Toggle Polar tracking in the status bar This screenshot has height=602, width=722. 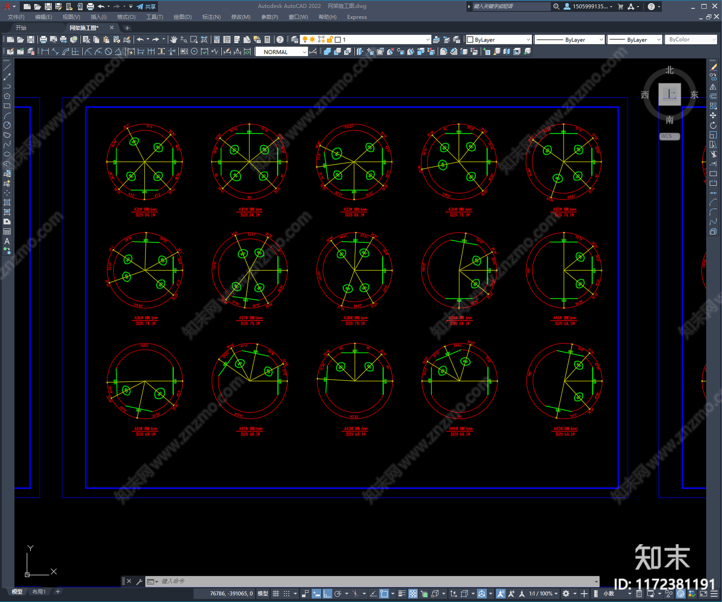click(337, 593)
